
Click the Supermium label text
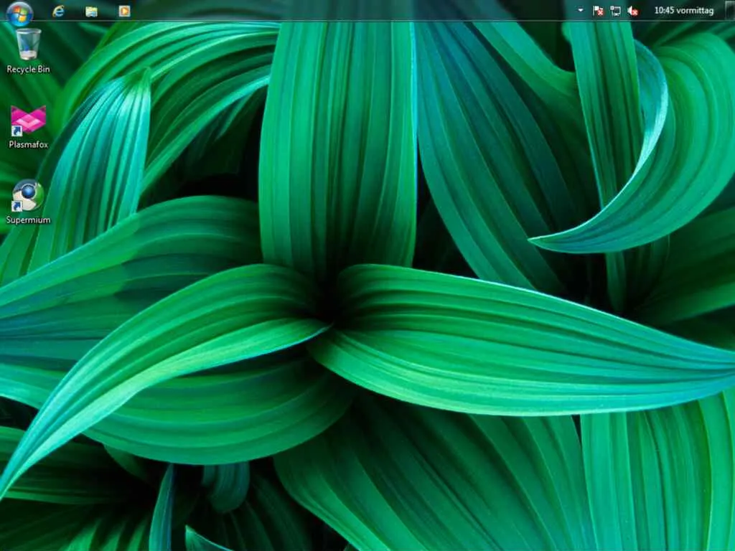pyautogui.click(x=28, y=220)
